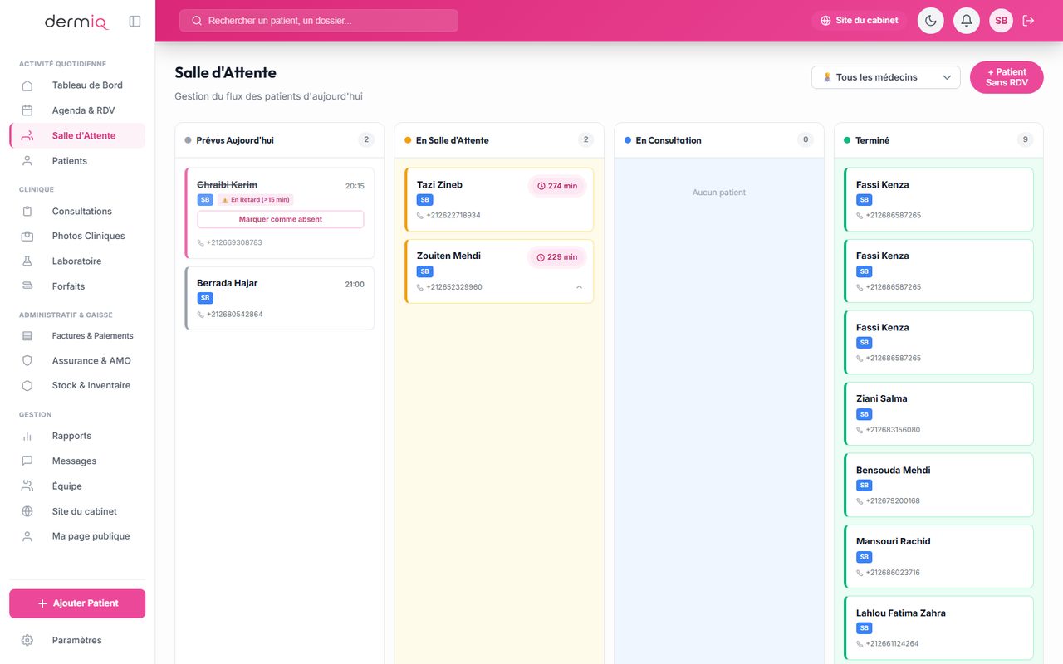Click the people icon for Équipe
1063x664 pixels.
click(x=27, y=486)
